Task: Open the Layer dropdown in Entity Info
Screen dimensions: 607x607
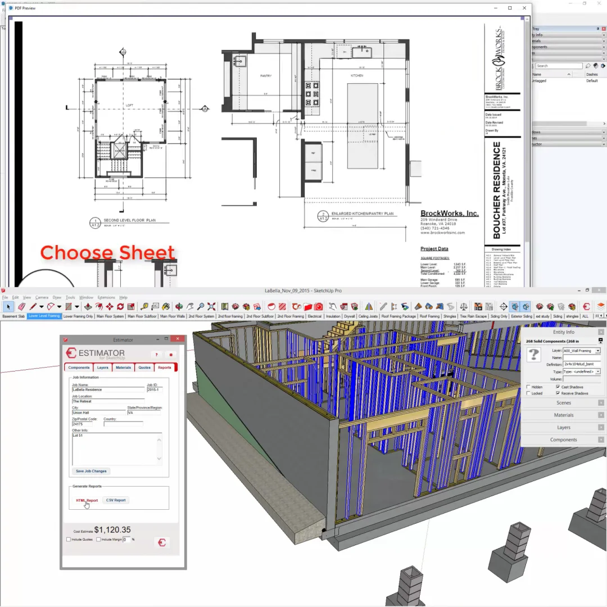Action: [597, 351]
